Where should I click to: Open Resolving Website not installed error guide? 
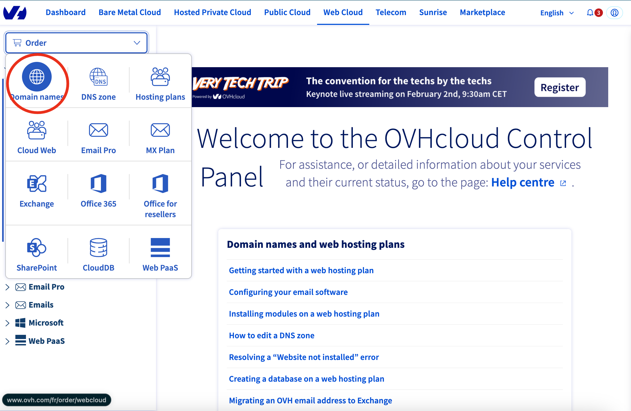(304, 357)
